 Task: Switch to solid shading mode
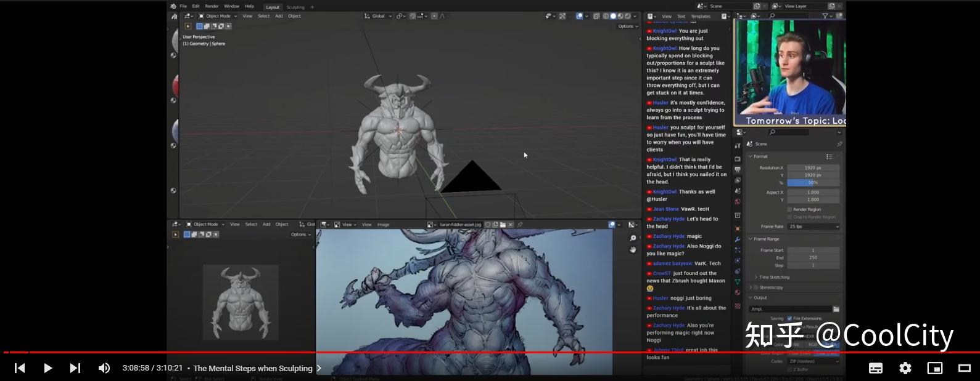(x=613, y=16)
